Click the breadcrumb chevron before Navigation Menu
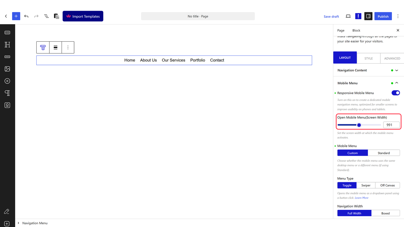 (x=18, y=223)
